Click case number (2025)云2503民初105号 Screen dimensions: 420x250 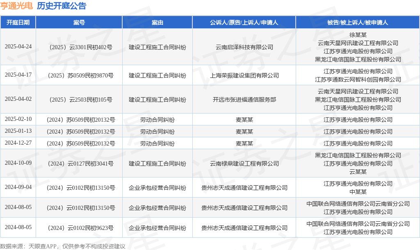[x=81, y=100]
